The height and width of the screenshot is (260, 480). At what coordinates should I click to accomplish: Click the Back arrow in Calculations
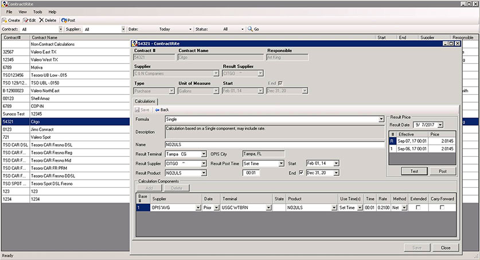(x=157, y=110)
